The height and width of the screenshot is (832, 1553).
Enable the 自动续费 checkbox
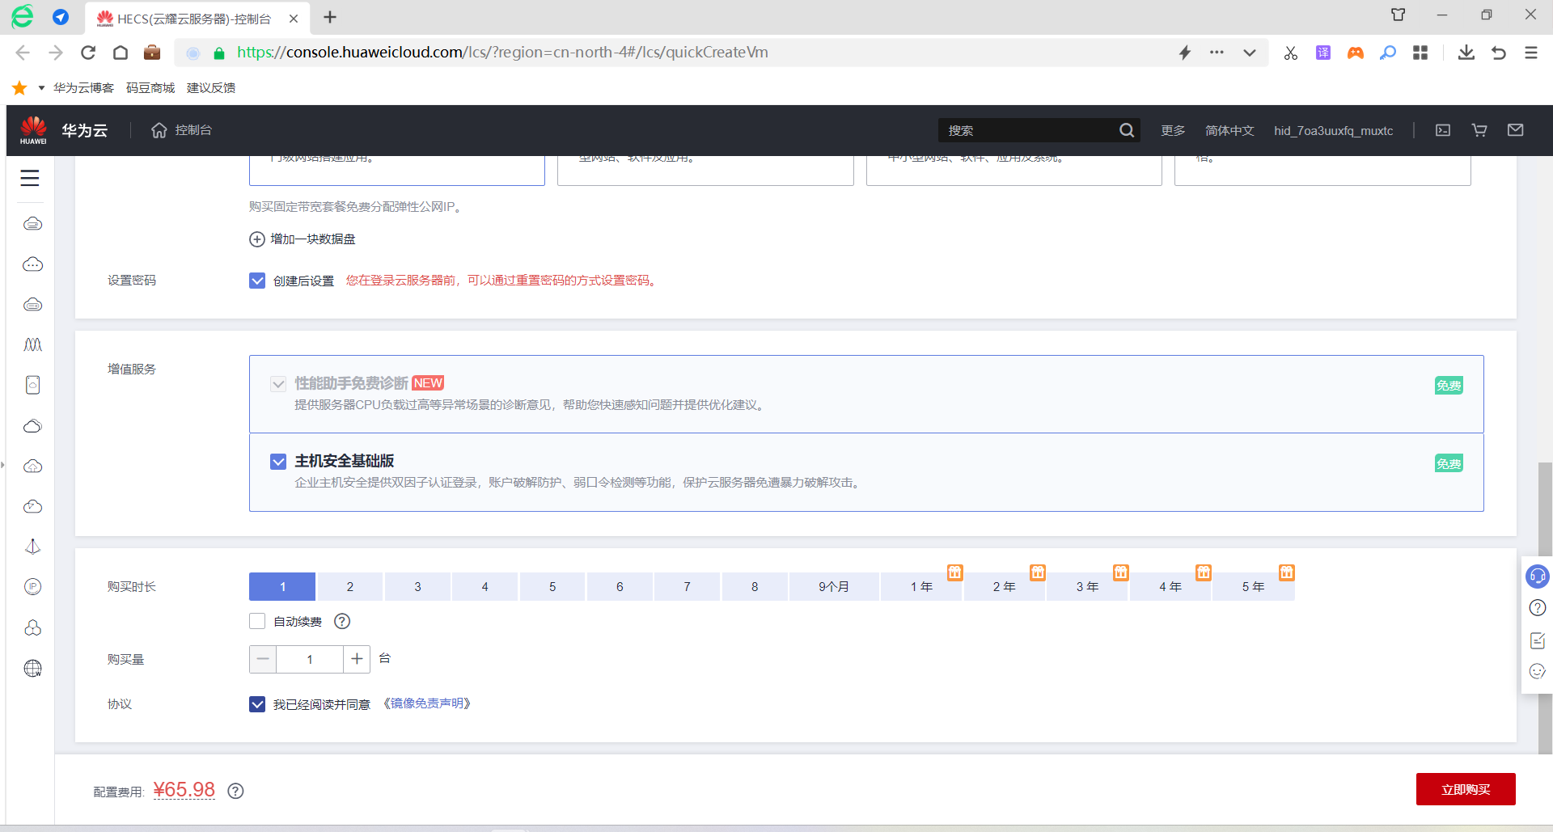[x=257, y=621]
